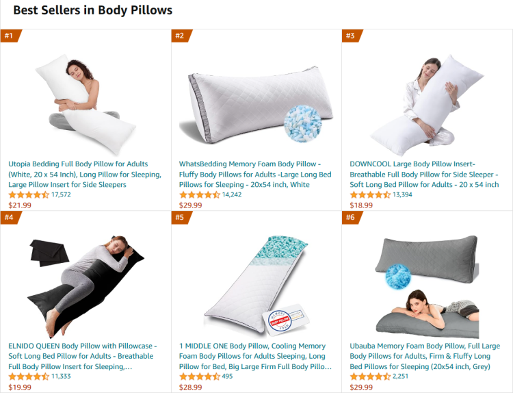Click the $21.99 price link
This screenshot has width=513, height=393.
20,205
